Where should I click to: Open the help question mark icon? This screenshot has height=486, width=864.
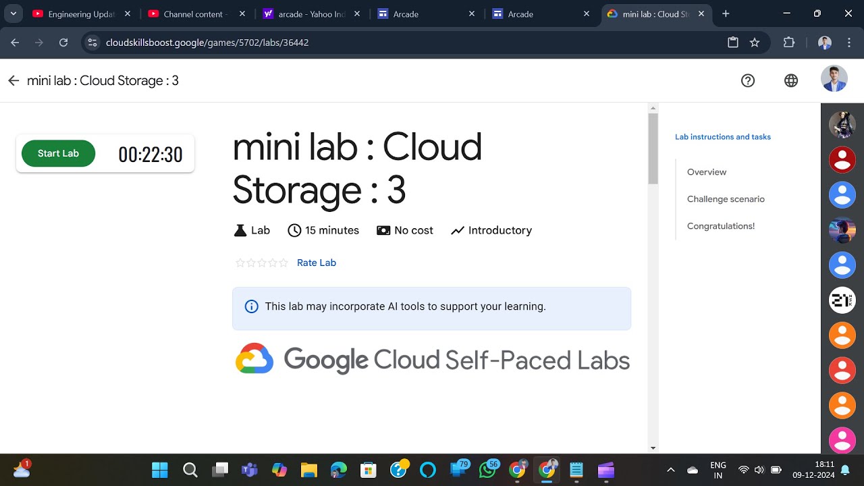(748, 80)
